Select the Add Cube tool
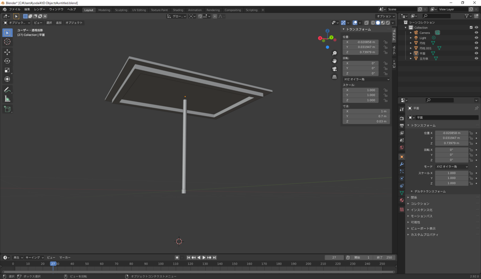The height and width of the screenshot is (279, 481). tap(7, 109)
